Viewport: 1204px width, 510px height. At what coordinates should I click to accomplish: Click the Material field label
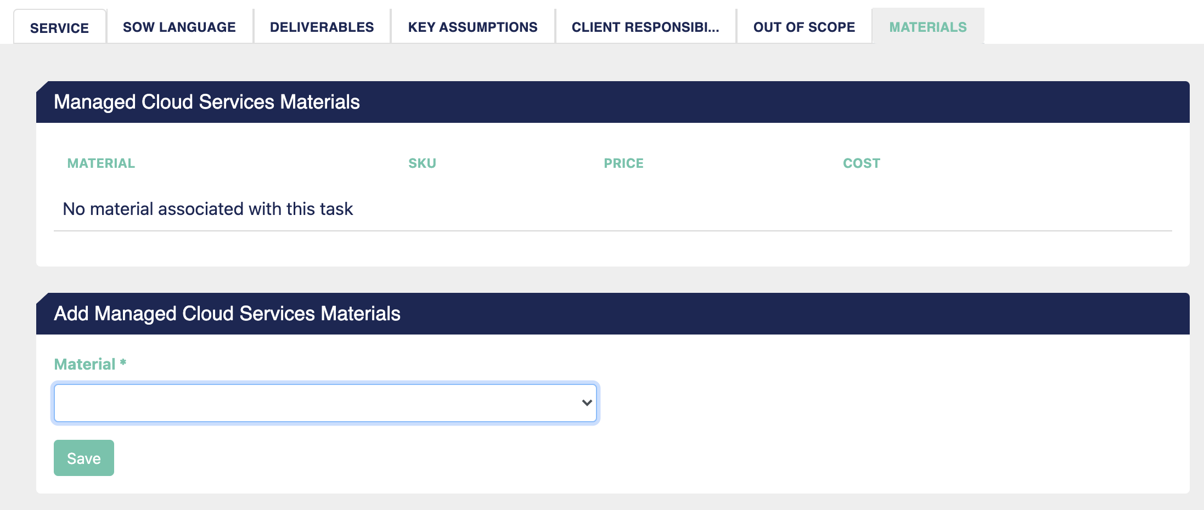(85, 364)
